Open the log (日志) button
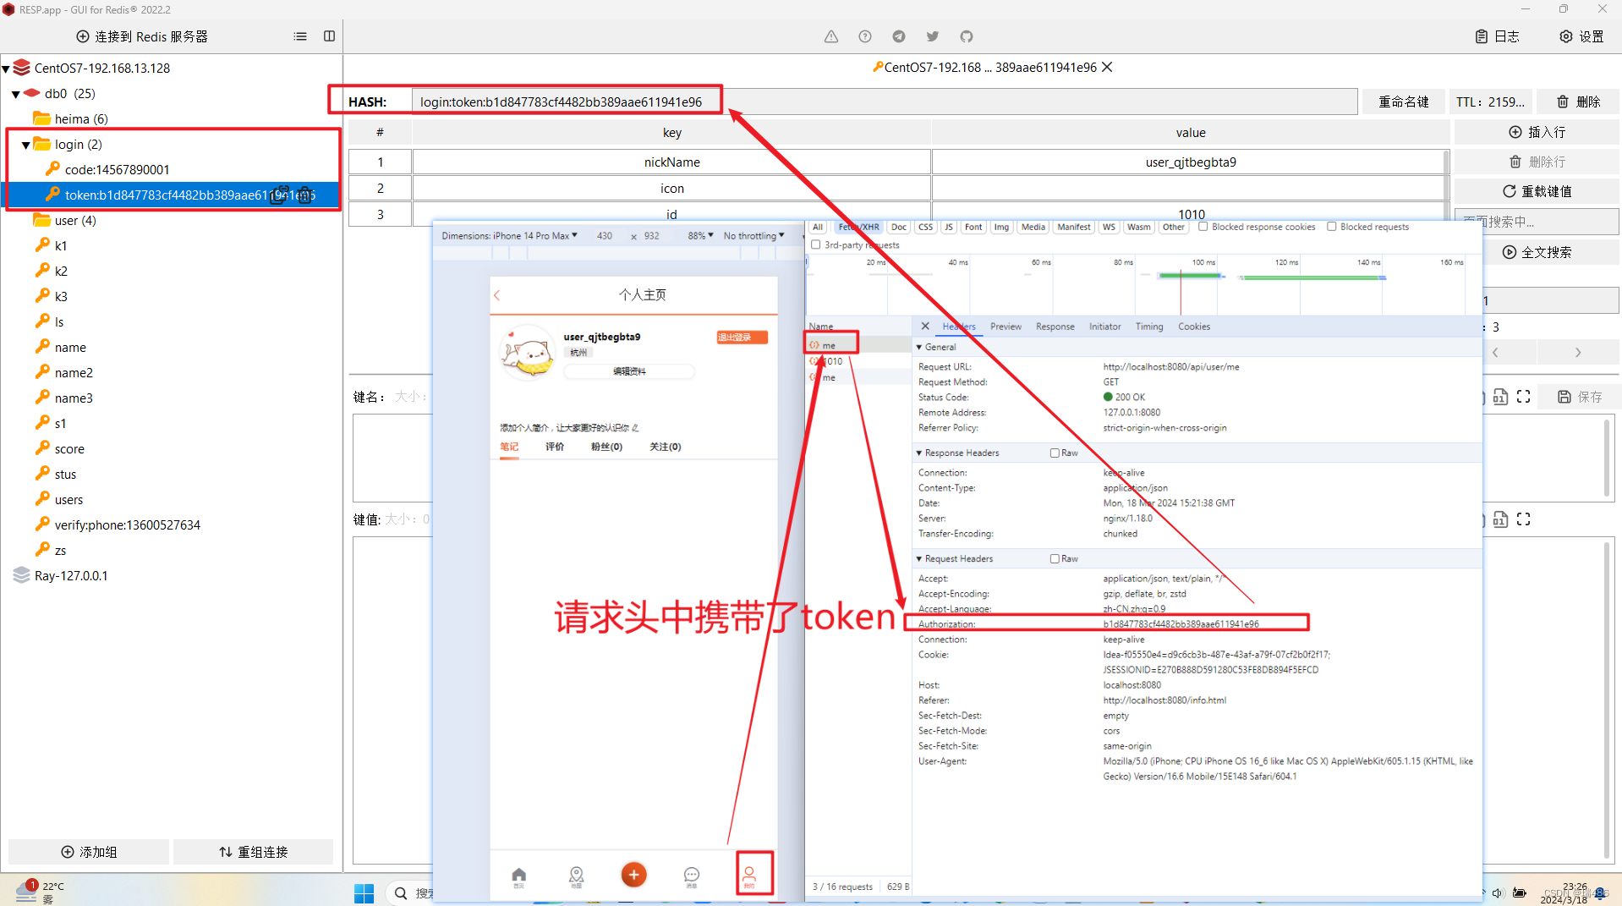This screenshot has width=1622, height=906. point(1498,36)
